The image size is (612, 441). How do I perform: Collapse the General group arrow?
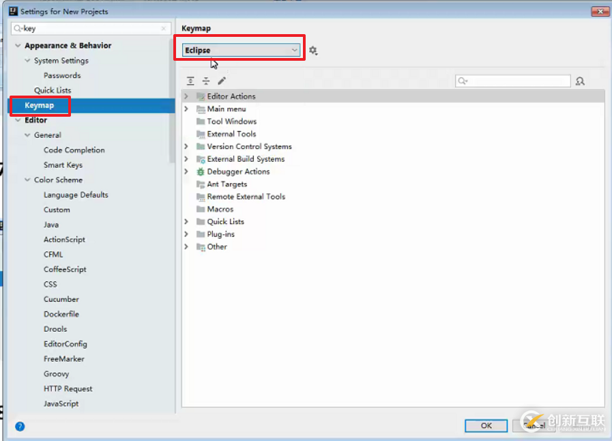pos(27,135)
